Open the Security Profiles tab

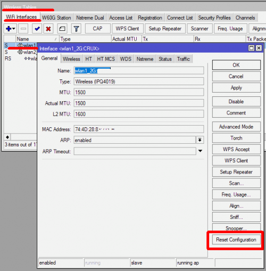point(214,18)
